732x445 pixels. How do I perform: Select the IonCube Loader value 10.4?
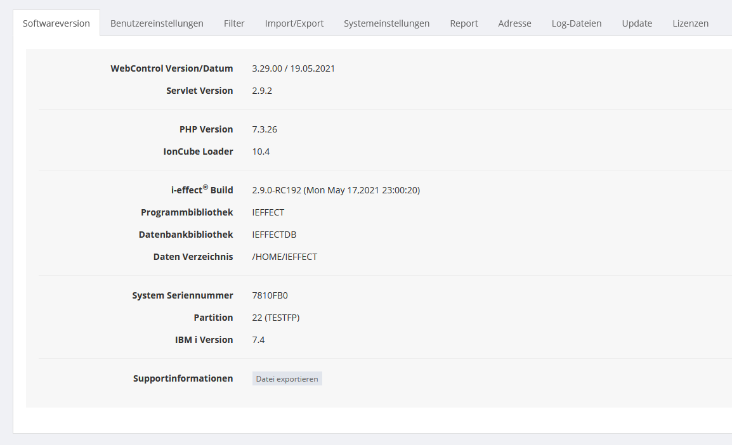click(x=261, y=152)
